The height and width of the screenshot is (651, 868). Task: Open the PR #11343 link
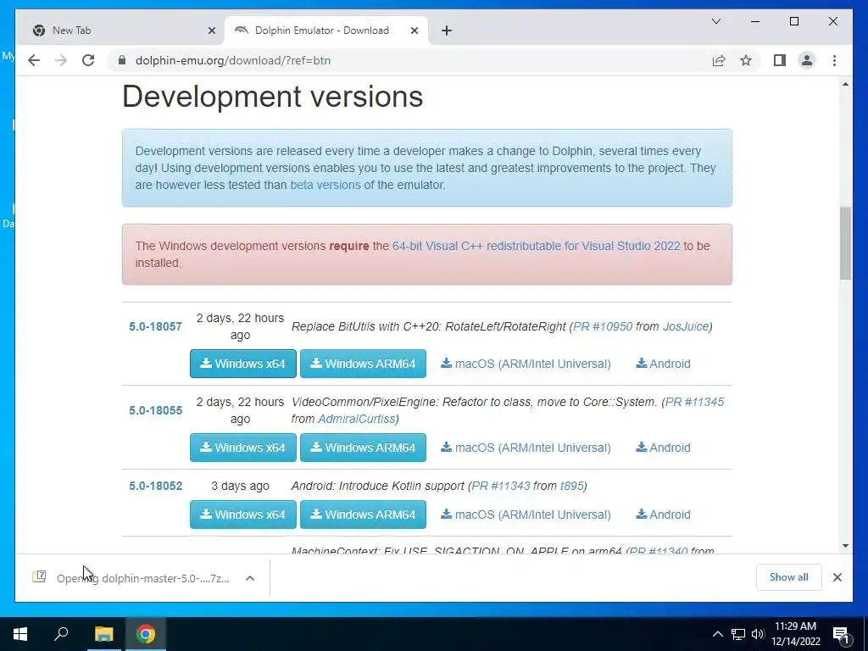click(x=500, y=486)
